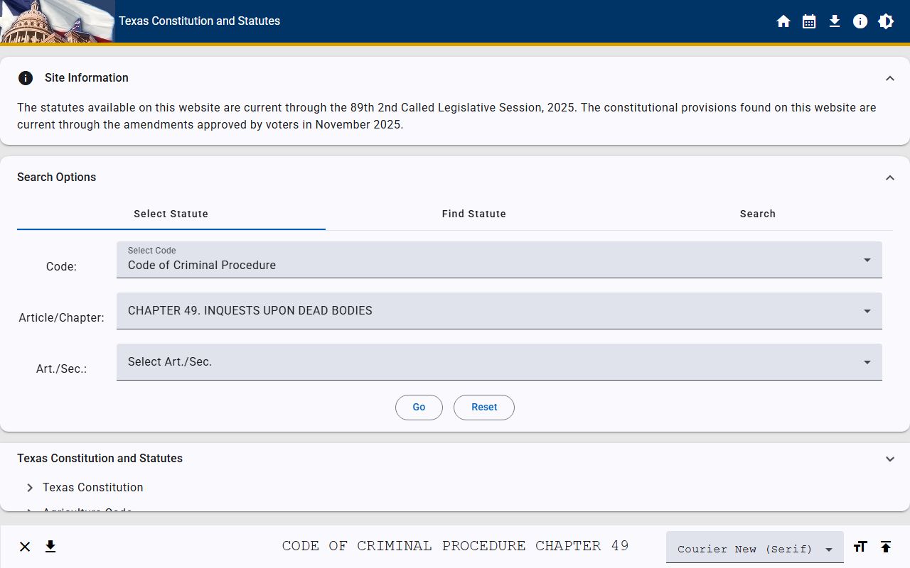The width and height of the screenshot is (910, 568).
Task: Collapse the Site Information panel
Action: (890, 78)
